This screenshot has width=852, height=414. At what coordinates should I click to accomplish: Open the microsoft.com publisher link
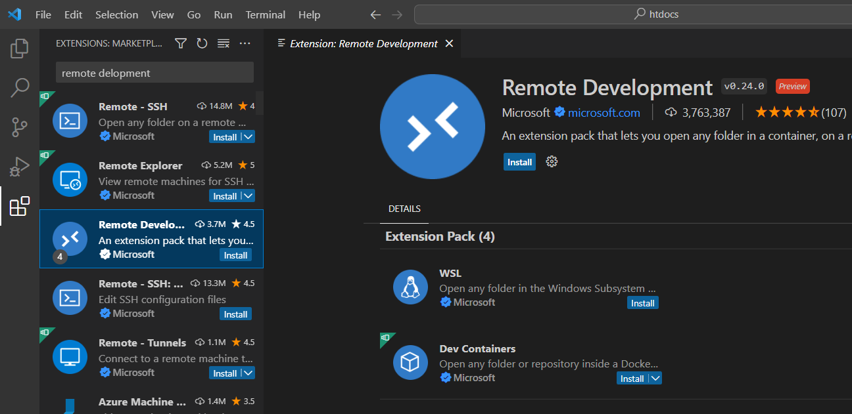604,112
